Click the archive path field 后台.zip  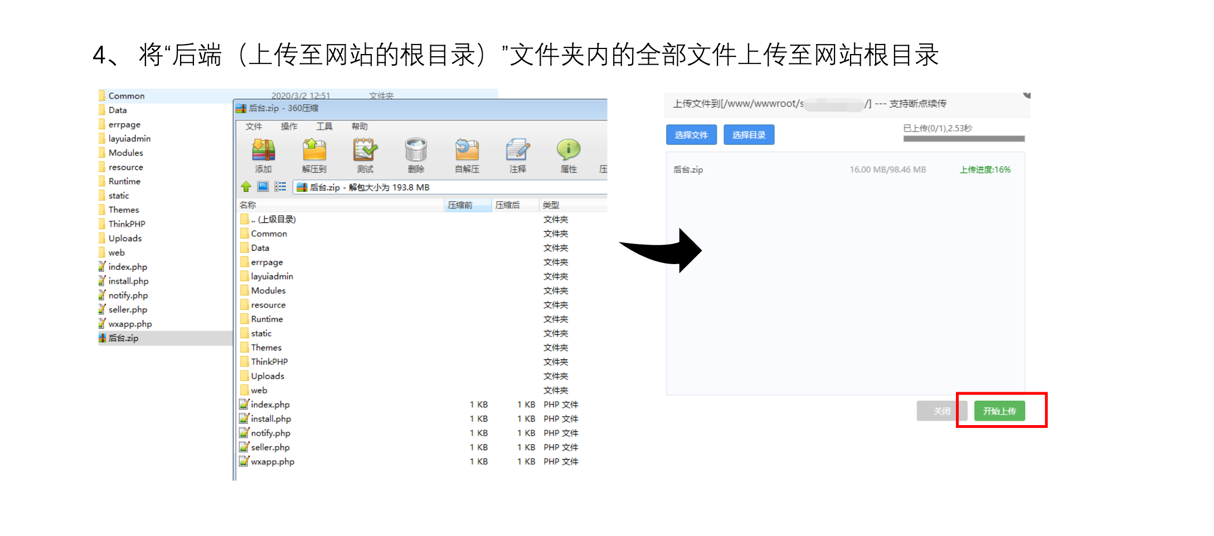click(450, 187)
